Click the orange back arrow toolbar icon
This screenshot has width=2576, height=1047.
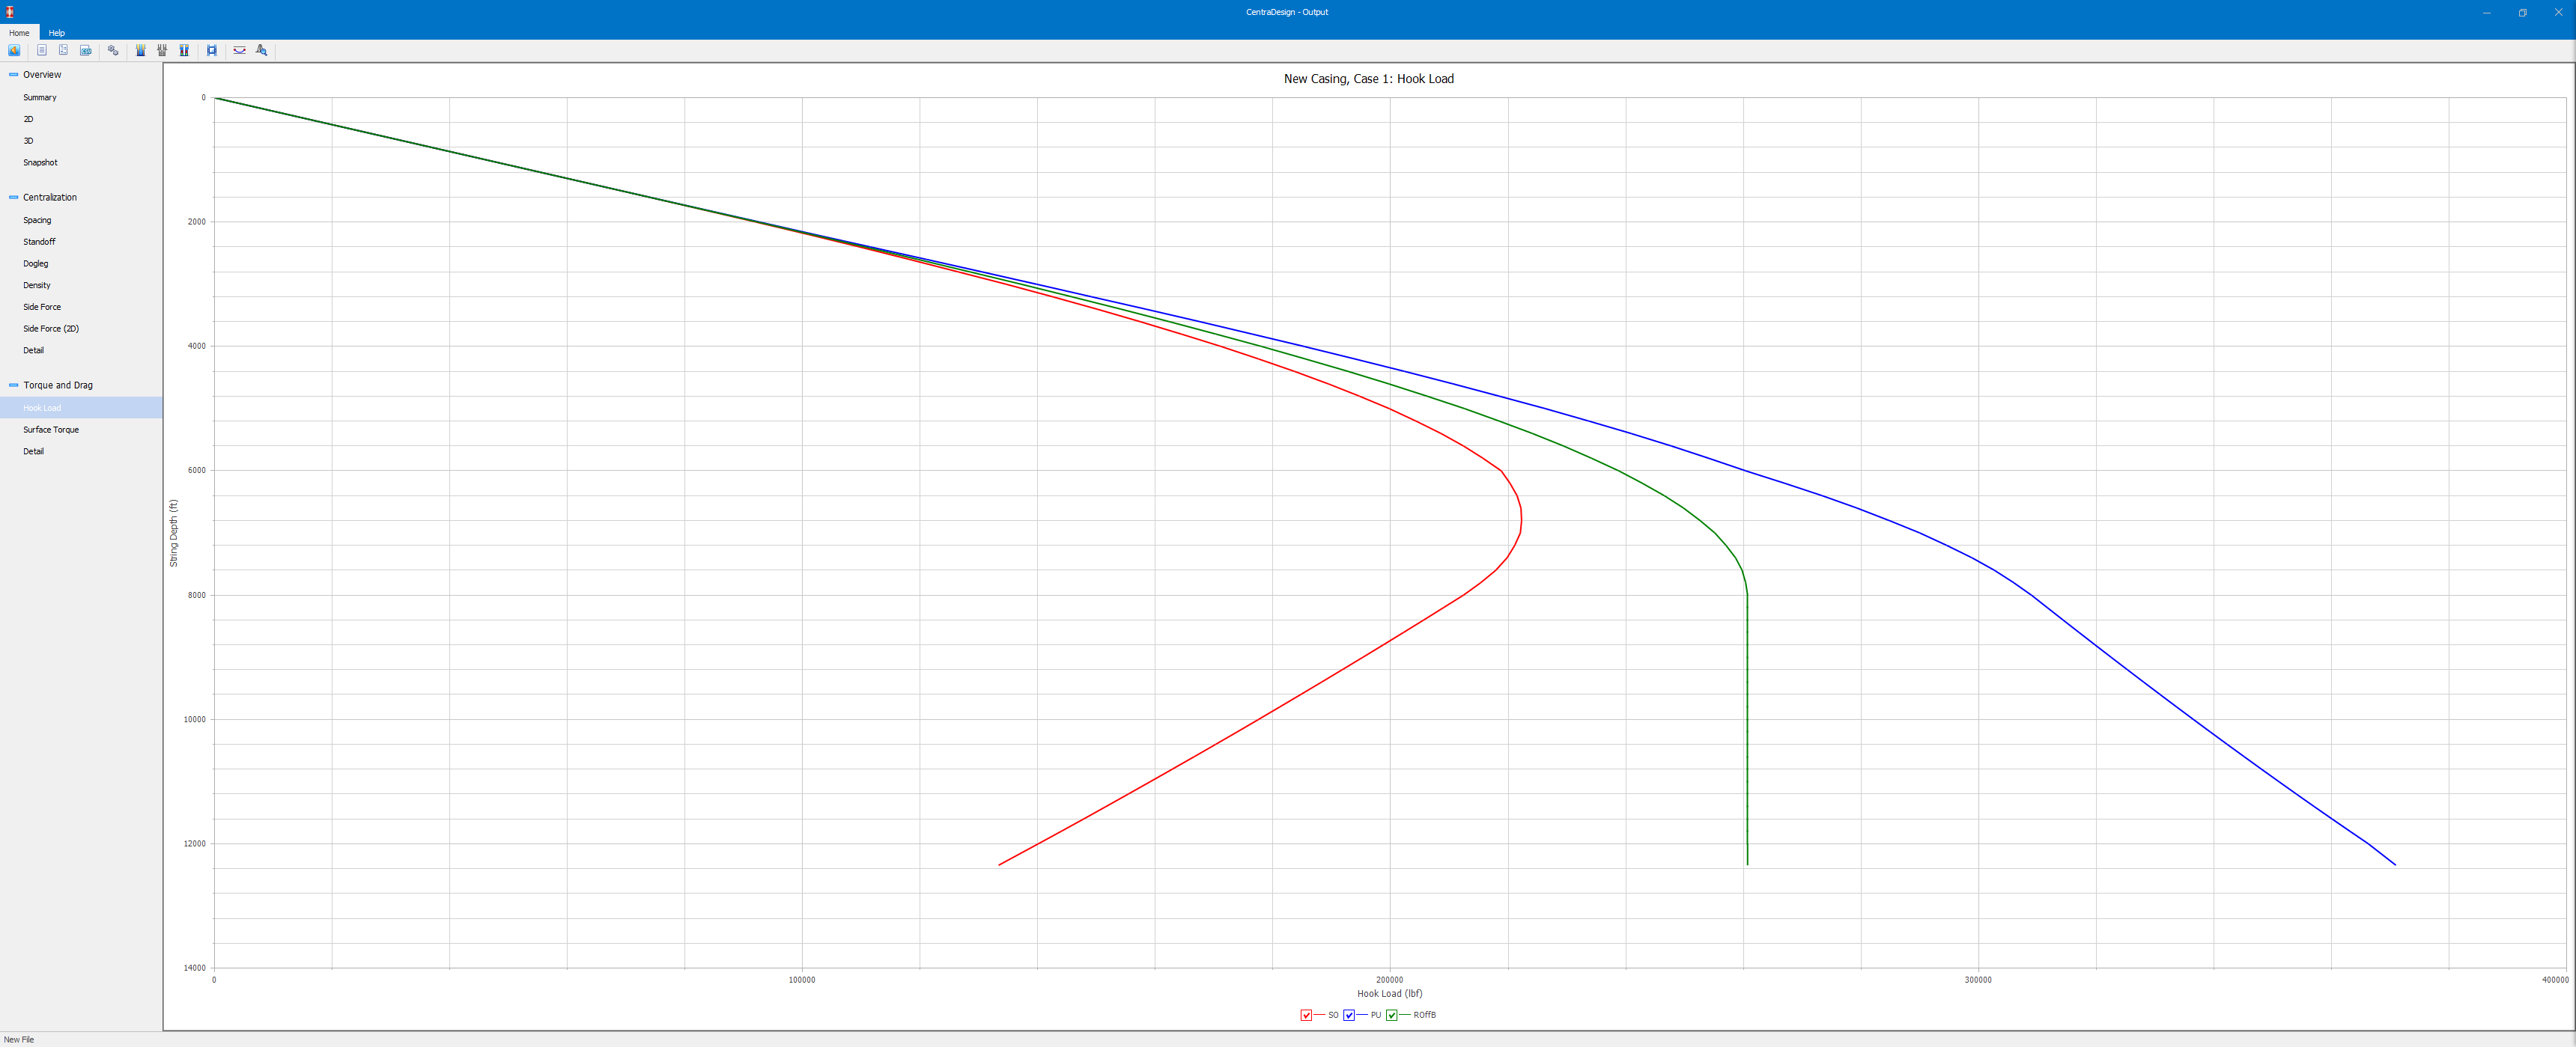point(14,50)
